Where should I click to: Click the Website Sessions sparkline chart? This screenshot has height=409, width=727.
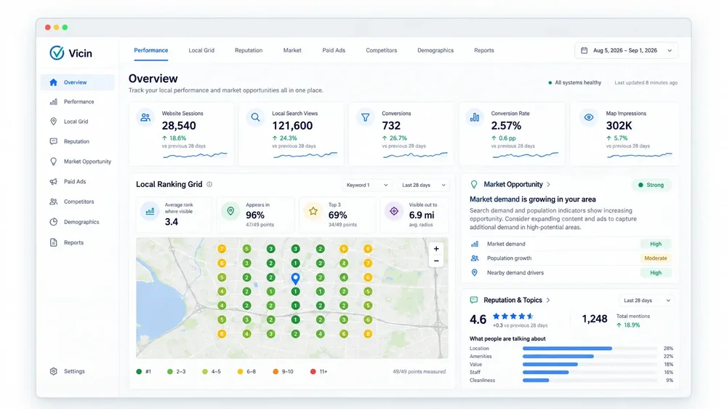tap(195, 155)
